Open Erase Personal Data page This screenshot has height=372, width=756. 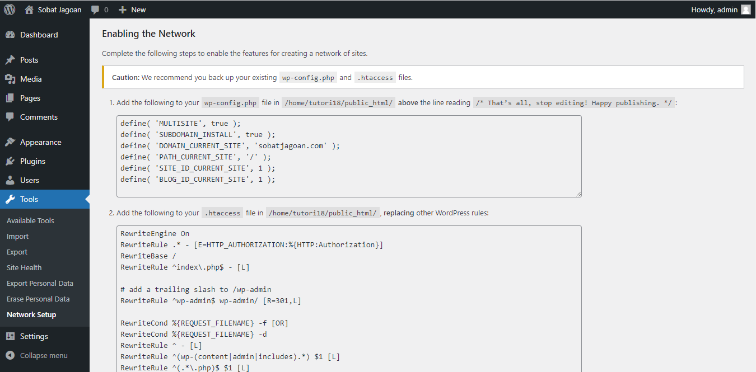38,299
